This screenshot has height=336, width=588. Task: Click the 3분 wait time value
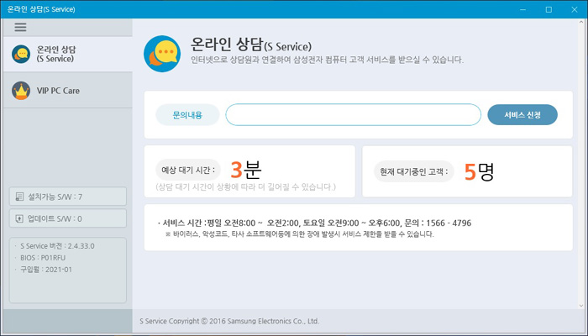click(245, 170)
